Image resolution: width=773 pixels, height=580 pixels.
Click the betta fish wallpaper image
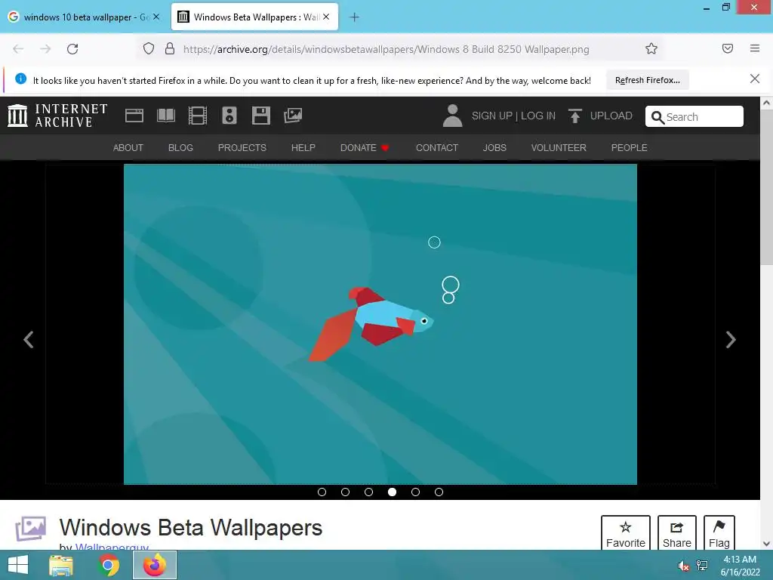coord(380,324)
